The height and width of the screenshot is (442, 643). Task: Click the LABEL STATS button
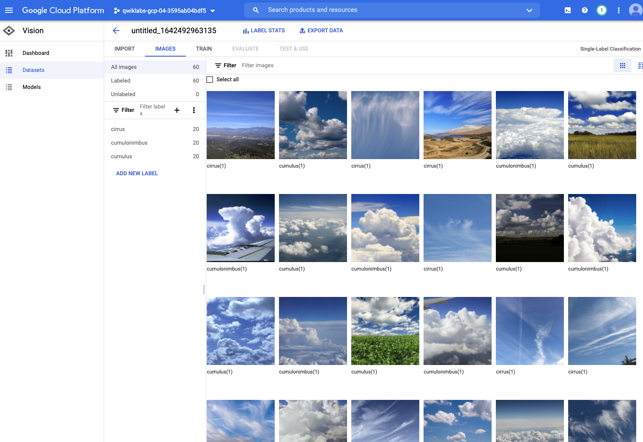point(264,31)
